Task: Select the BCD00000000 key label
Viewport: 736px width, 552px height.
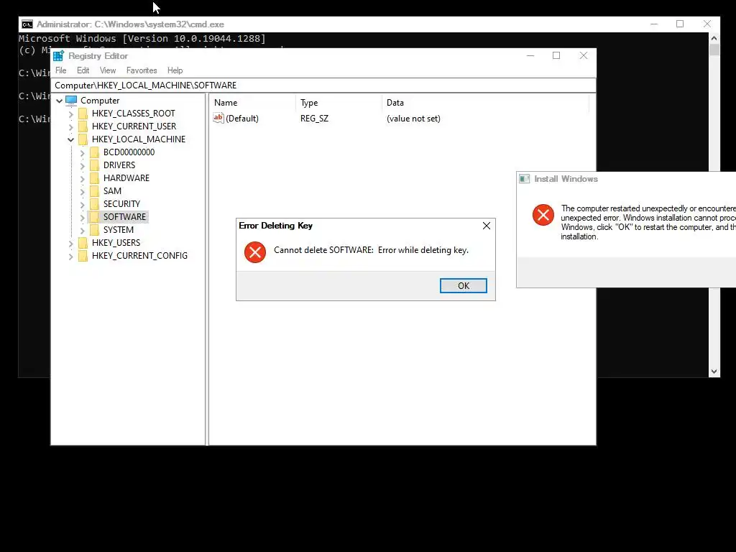Action: click(129, 152)
